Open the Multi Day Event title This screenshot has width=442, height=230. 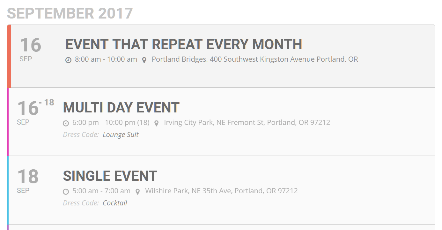click(121, 108)
